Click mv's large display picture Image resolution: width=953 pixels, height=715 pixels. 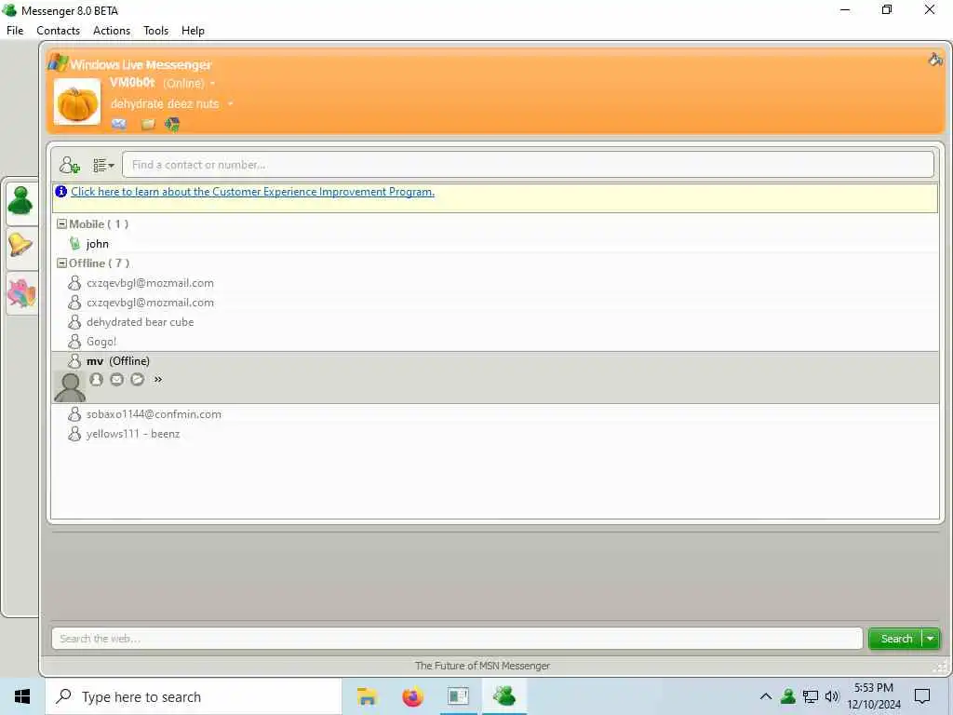click(x=70, y=387)
